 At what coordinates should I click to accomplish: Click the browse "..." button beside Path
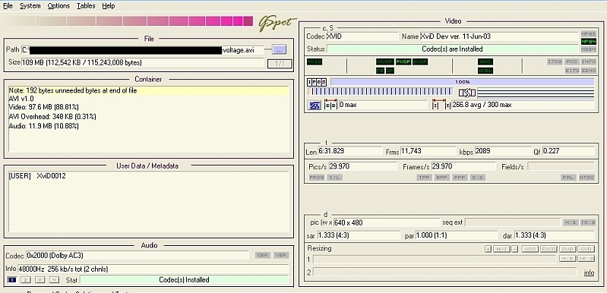click(279, 50)
